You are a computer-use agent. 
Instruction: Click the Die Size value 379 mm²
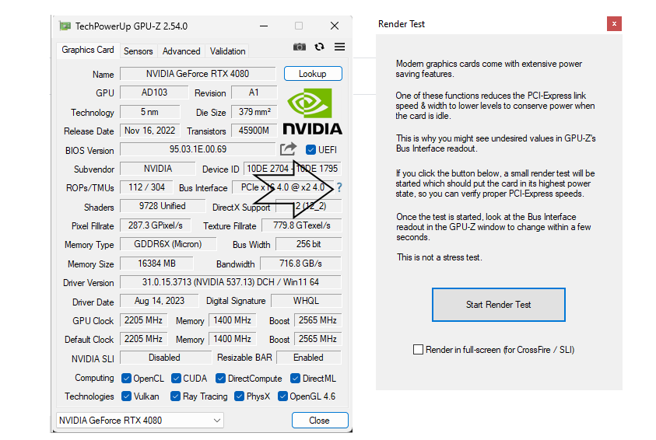(x=254, y=112)
